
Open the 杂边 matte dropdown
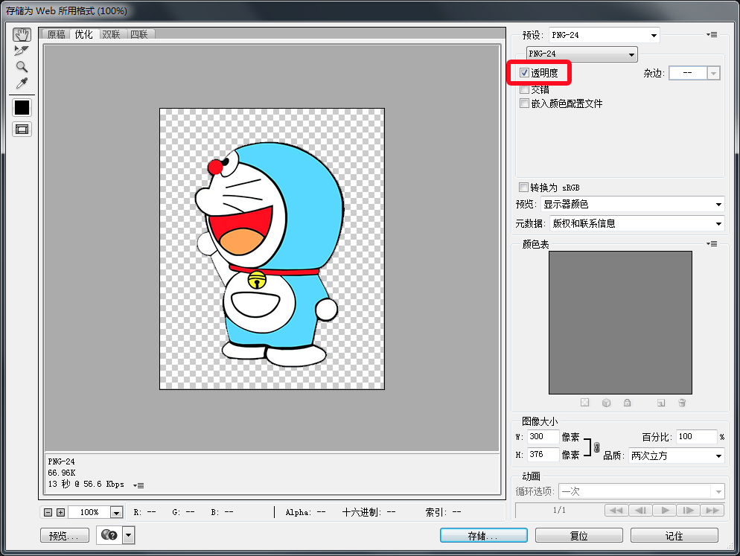point(695,73)
